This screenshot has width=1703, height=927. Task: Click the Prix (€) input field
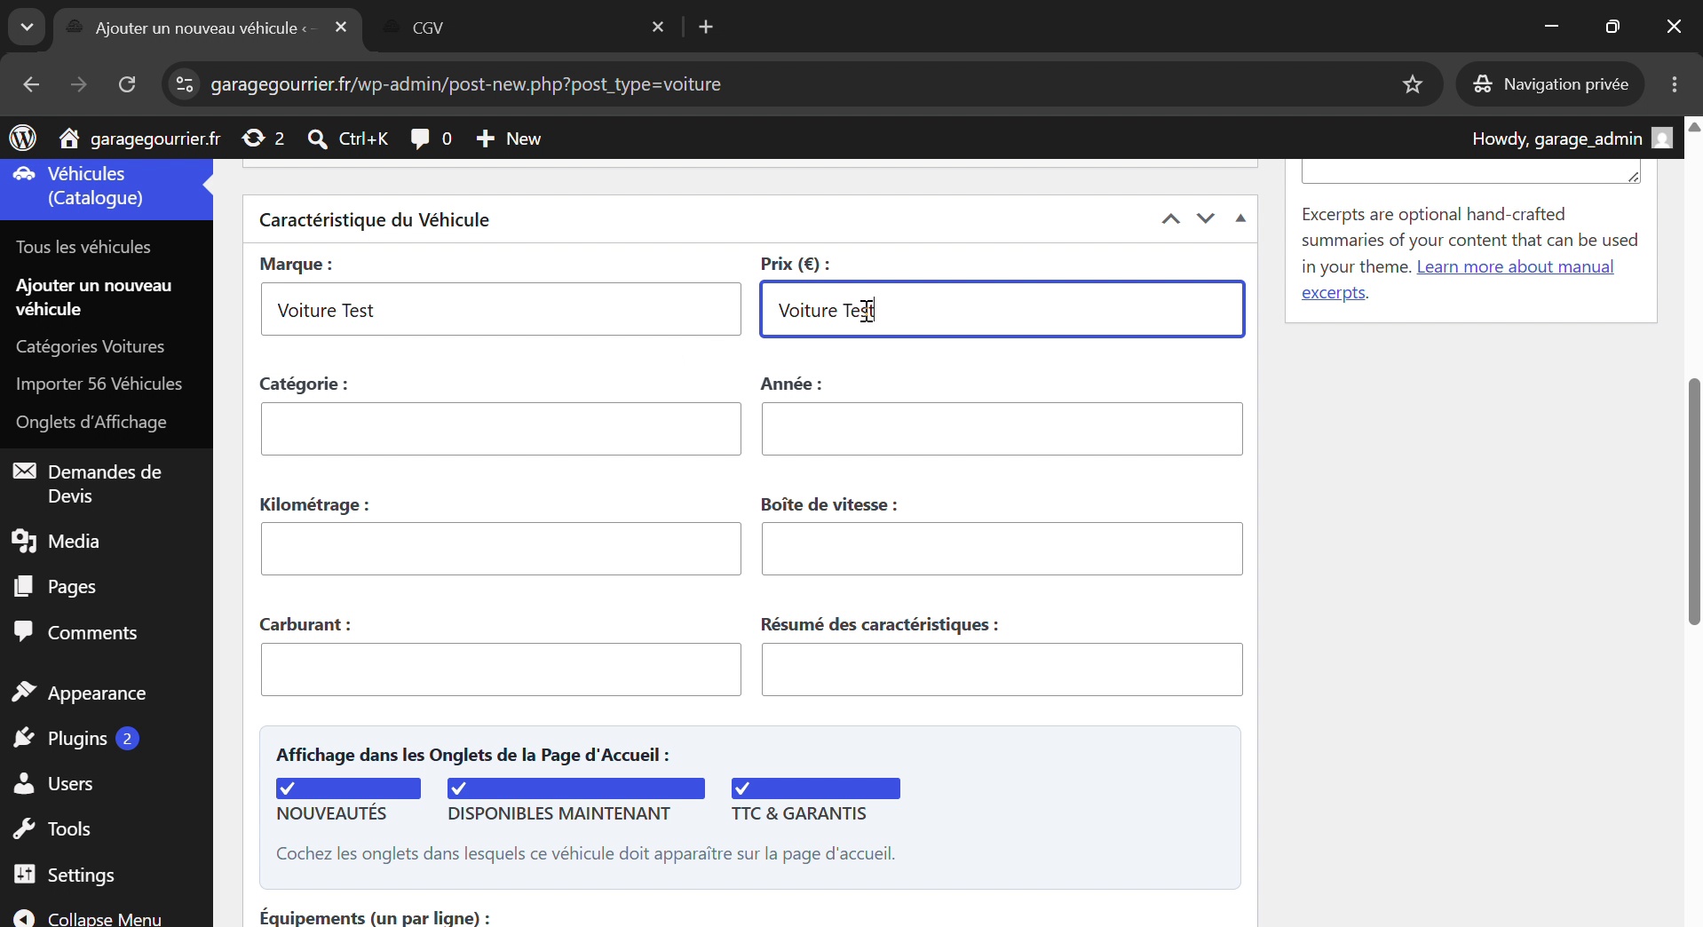coord(1002,310)
